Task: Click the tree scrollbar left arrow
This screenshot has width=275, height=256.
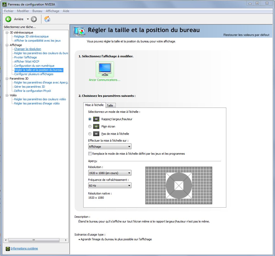Action: tap(6, 240)
